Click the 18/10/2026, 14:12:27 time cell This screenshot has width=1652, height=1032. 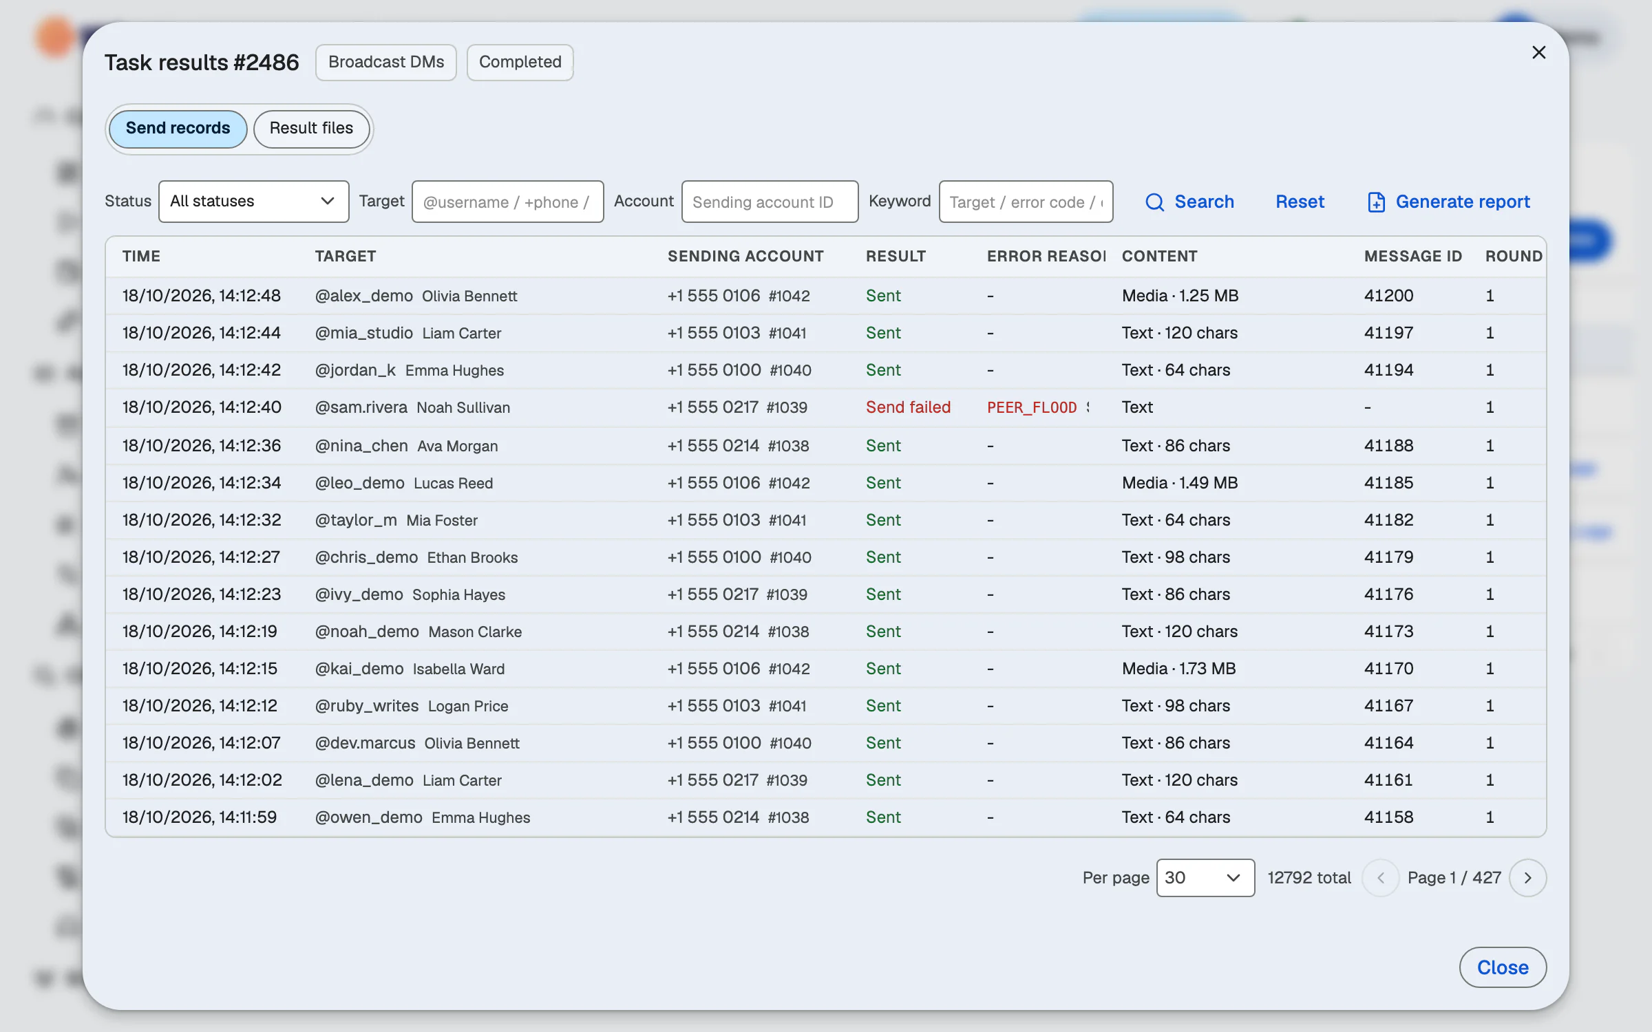pyautogui.click(x=201, y=557)
